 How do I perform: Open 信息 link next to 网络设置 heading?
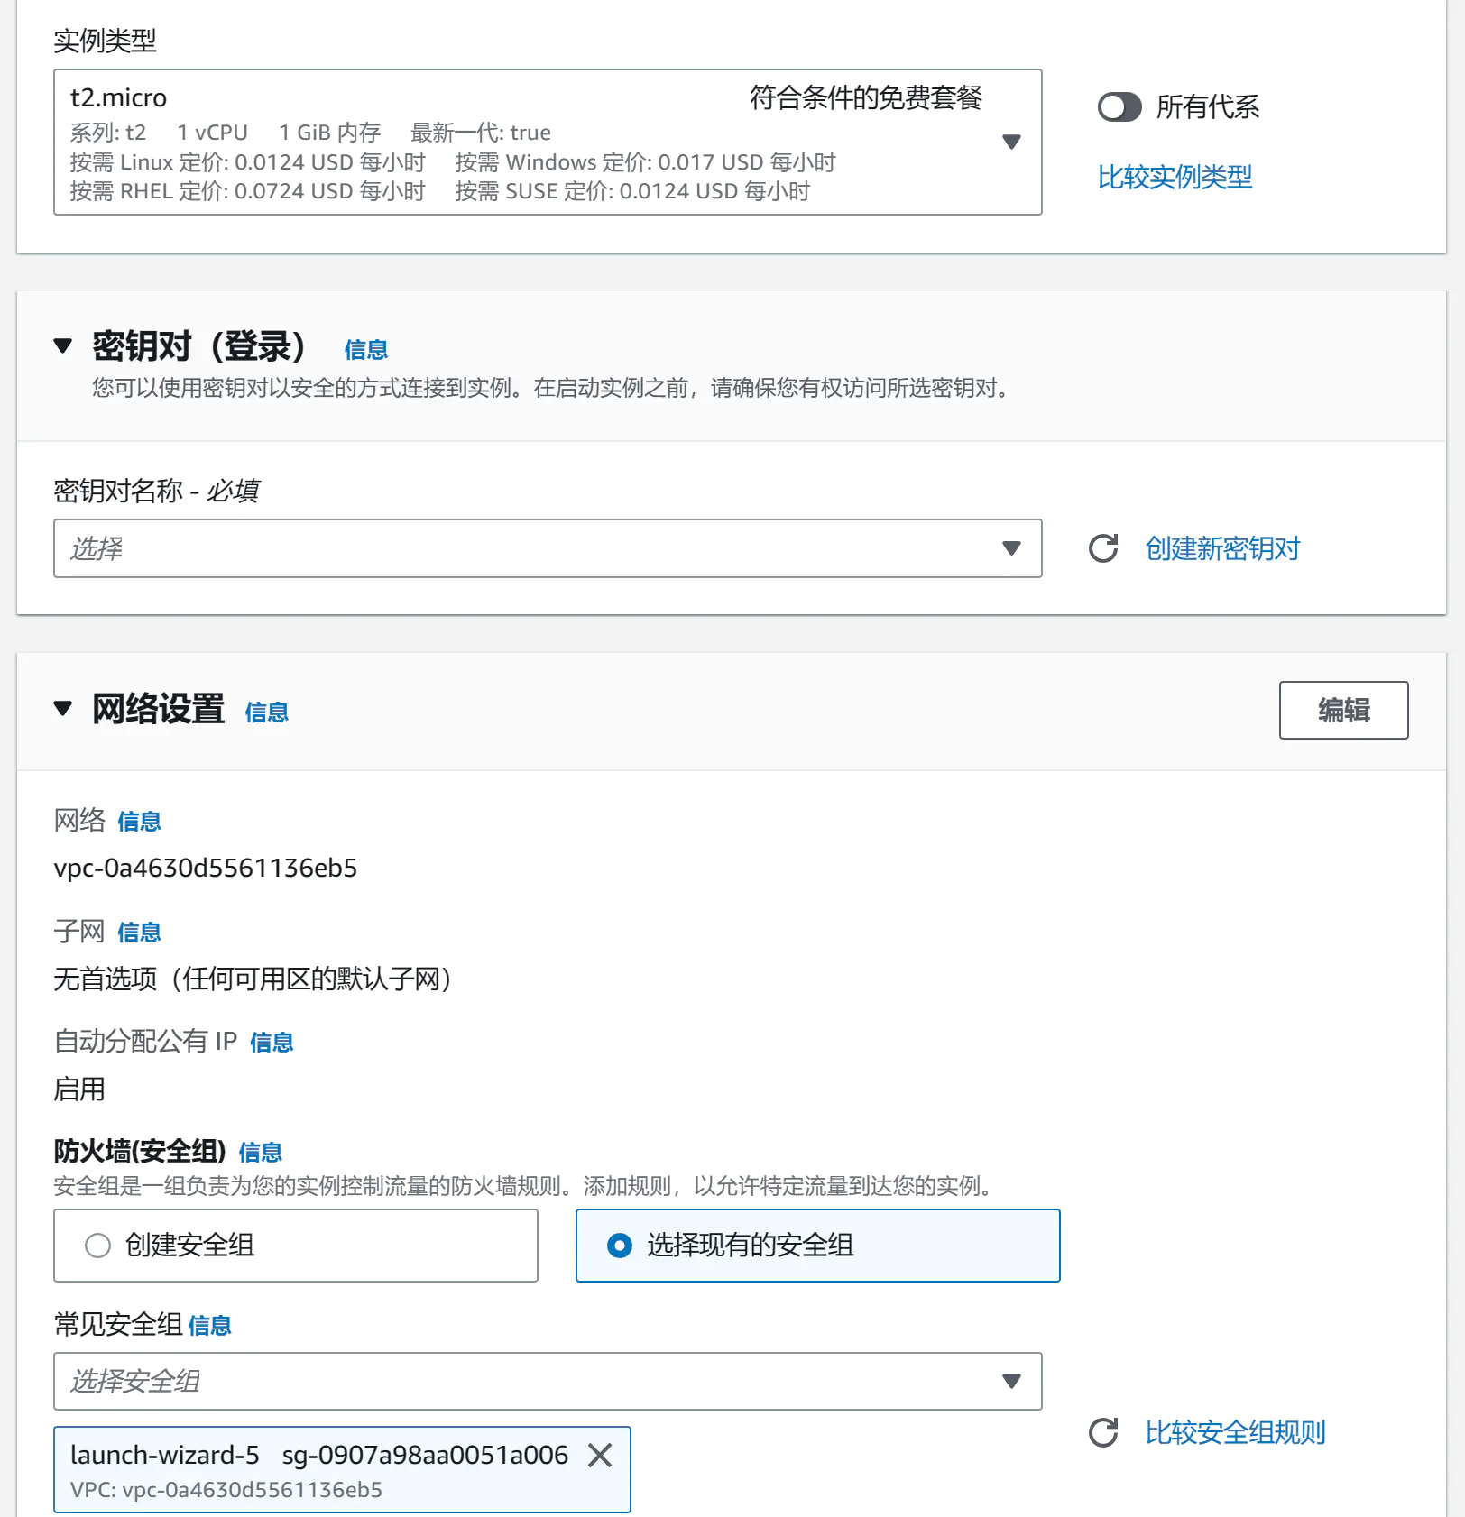tap(267, 713)
